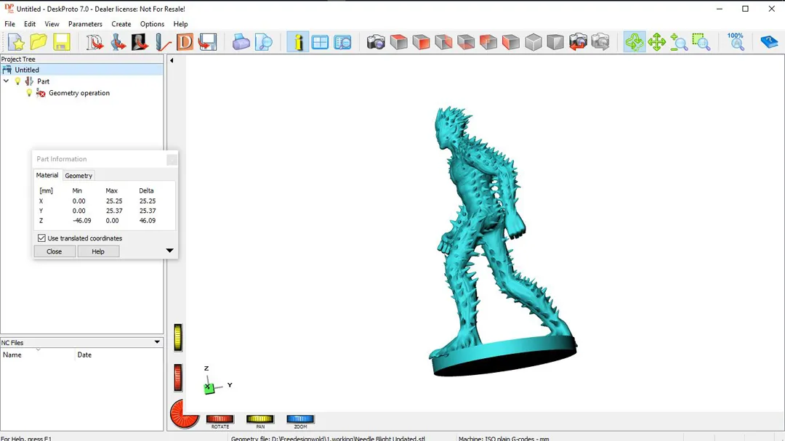Switch to Geometry tab in Part Information
Image resolution: width=785 pixels, height=441 pixels.
[x=78, y=176]
